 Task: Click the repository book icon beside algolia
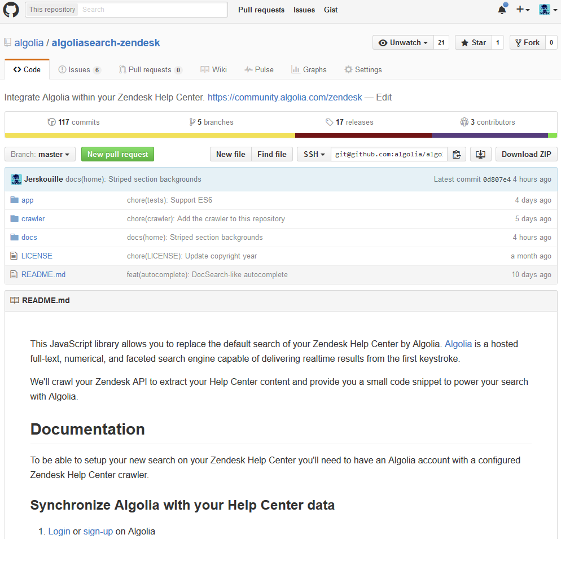point(7,42)
